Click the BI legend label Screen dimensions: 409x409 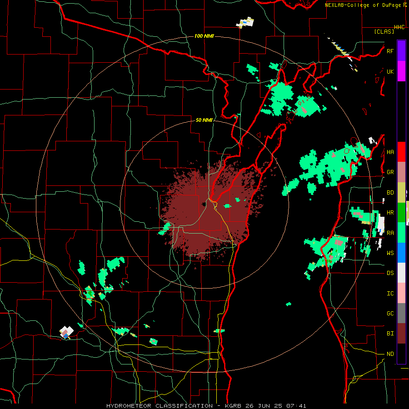[x=390, y=334]
